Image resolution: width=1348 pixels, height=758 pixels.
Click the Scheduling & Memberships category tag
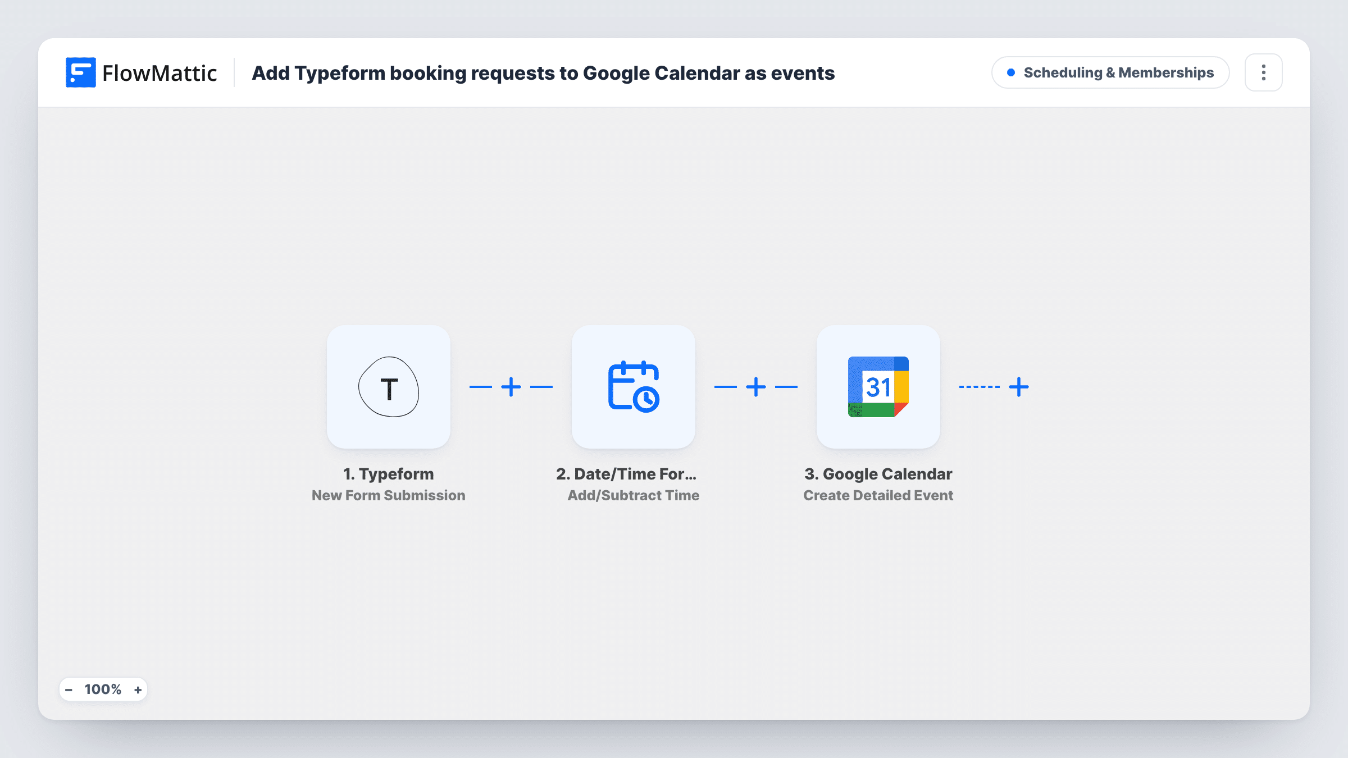pos(1110,72)
